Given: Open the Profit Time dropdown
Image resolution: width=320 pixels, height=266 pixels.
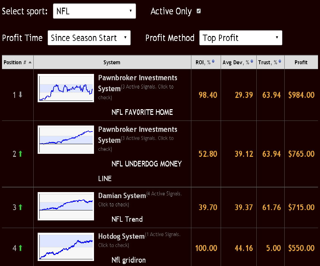Looking at the screenshot, I should pos(89,38).
